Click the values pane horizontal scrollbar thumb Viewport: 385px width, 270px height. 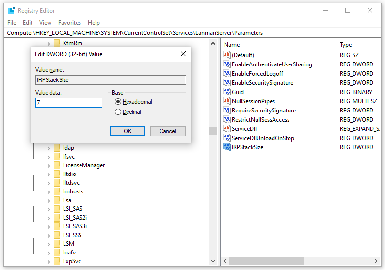click(266, 261)
